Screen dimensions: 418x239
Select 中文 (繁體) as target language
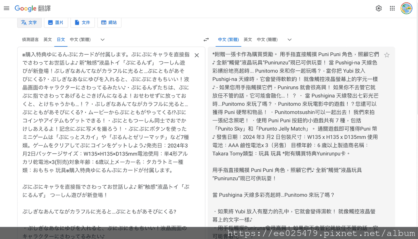pyautogui.click(x=229, y=40)
